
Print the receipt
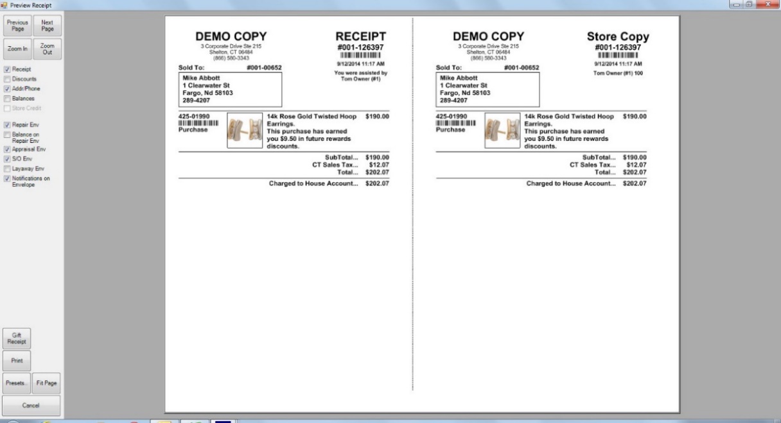pos(17,360)
